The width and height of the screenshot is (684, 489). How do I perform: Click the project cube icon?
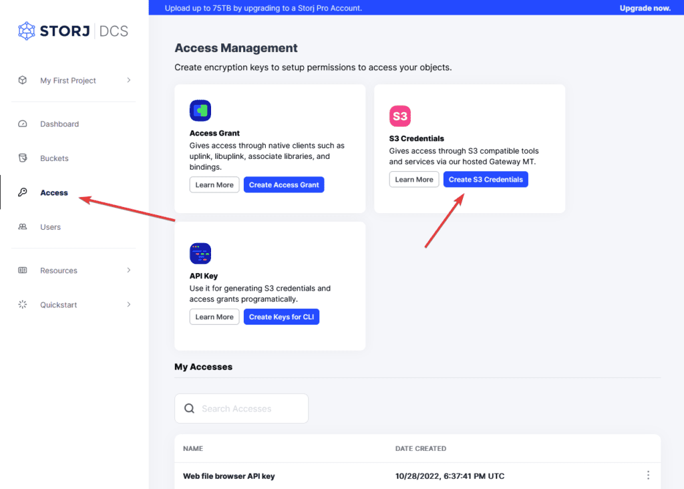(x=23, y=80)
